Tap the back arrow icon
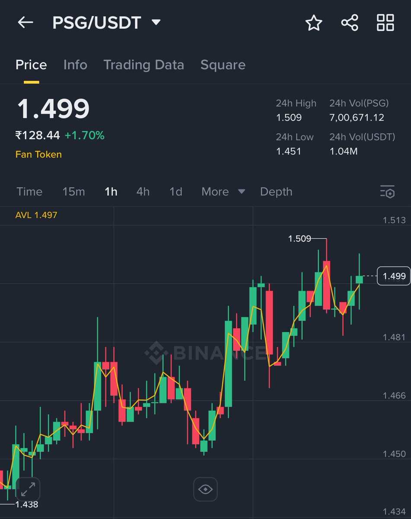 click(x=25, y=22)
